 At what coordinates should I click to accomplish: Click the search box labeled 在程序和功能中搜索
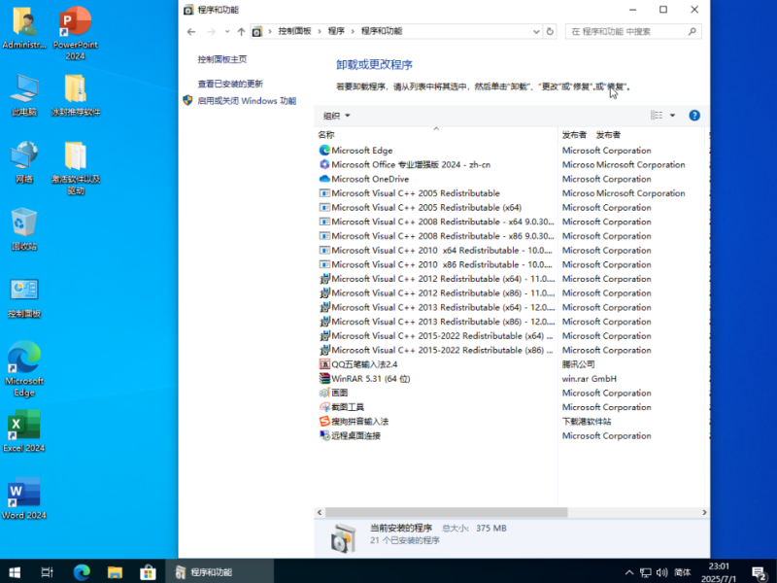coord(629,32)
